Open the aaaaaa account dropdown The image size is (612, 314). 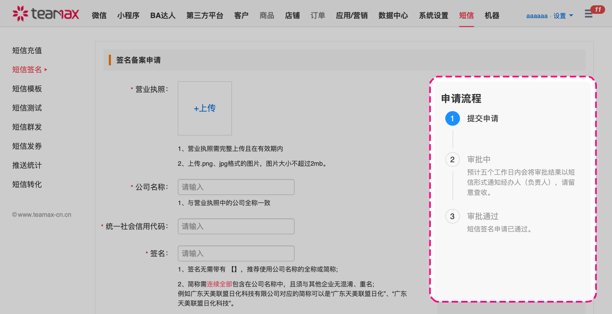coord(537,16)
